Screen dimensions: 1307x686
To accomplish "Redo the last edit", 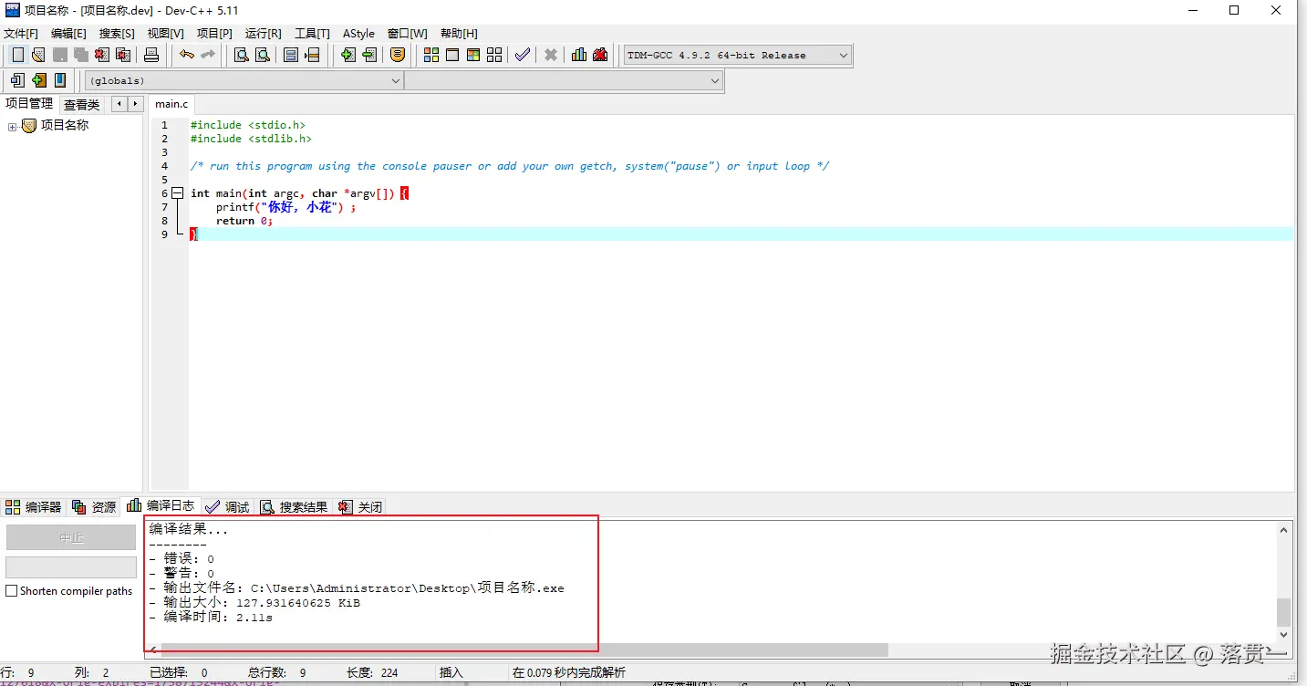I will [207, 55].
